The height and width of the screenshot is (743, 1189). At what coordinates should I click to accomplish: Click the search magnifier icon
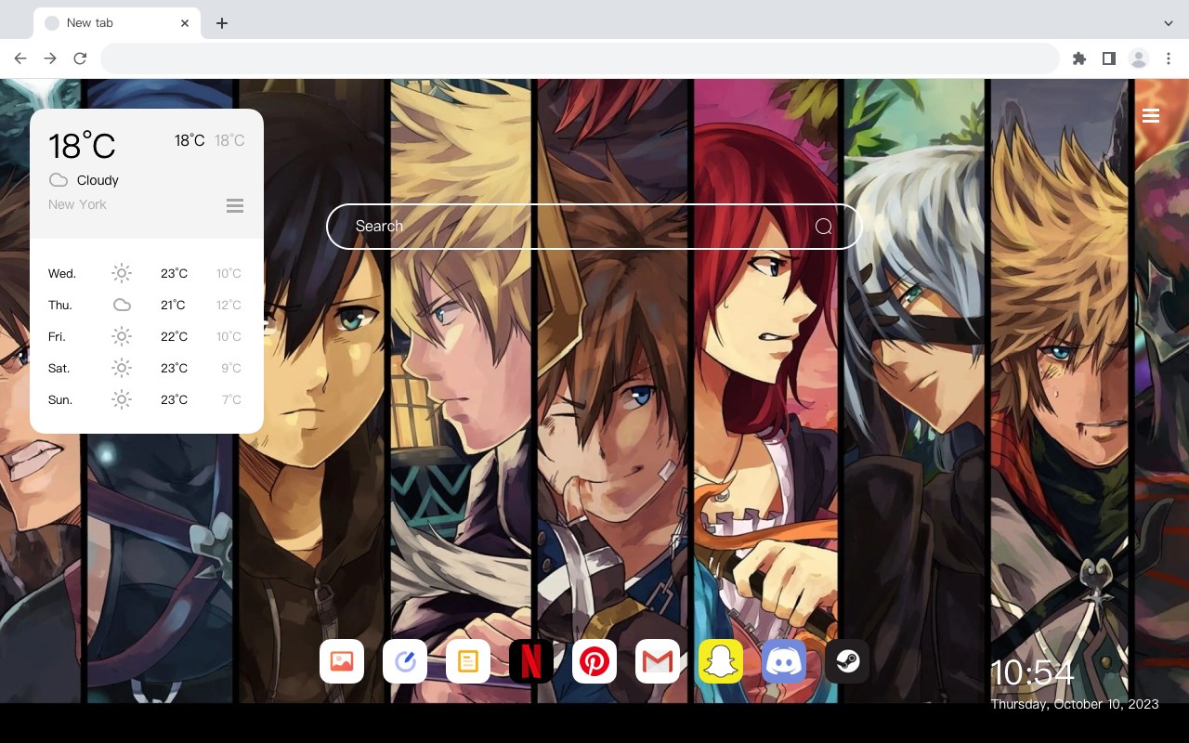[824, 227]
